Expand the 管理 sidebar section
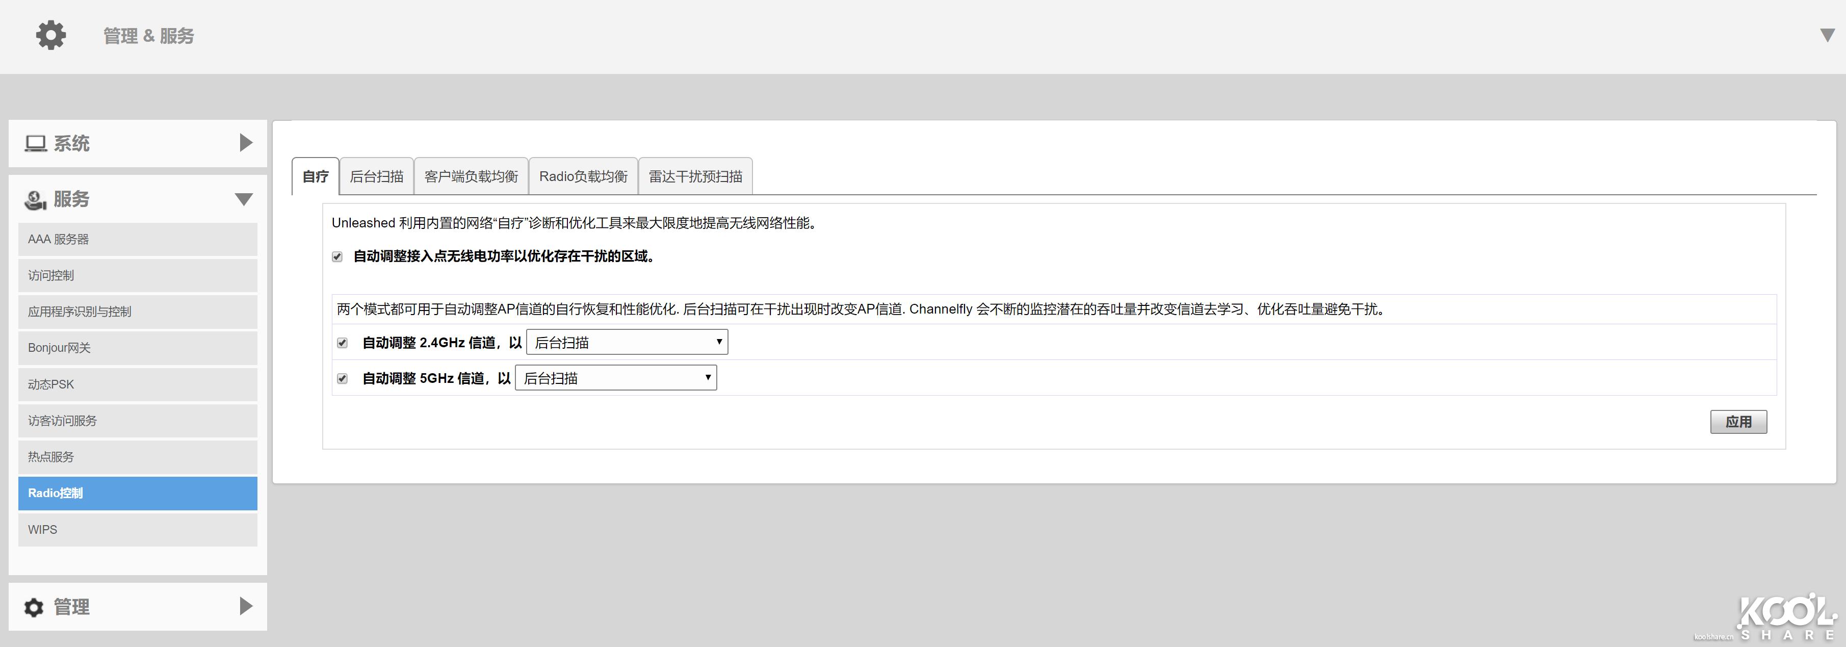Screen dimensions: 1846x647 (x=244, y=606)
